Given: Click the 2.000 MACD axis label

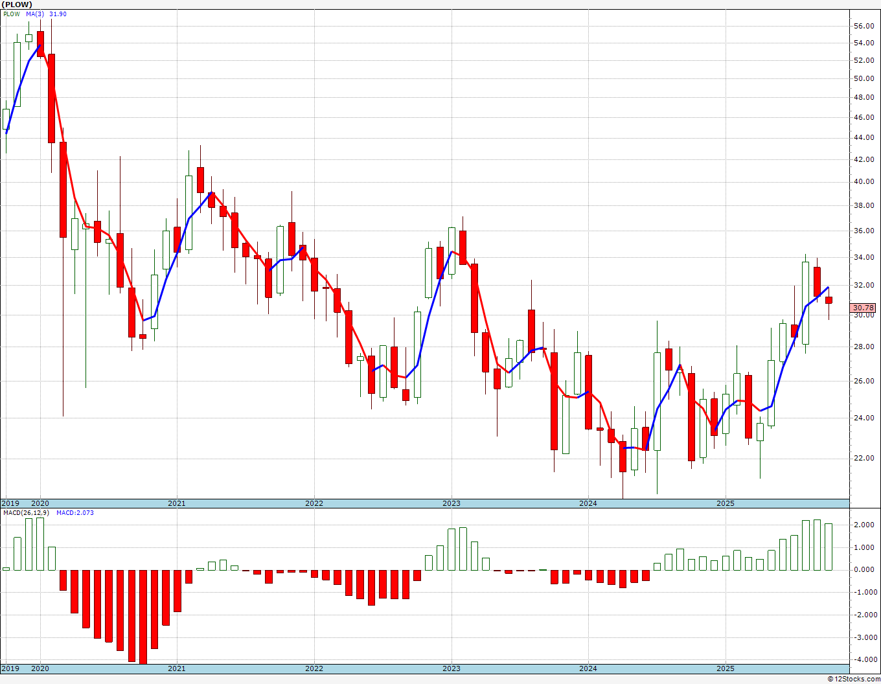Looking at the screenshot, I should pyautogui.click(x=865, y=525).
